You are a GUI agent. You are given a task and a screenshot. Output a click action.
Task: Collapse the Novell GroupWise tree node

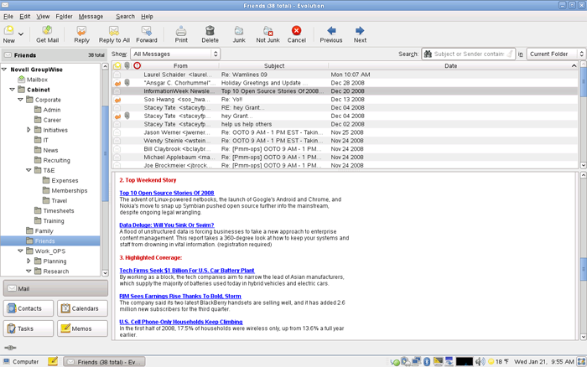tap(4, 70)
